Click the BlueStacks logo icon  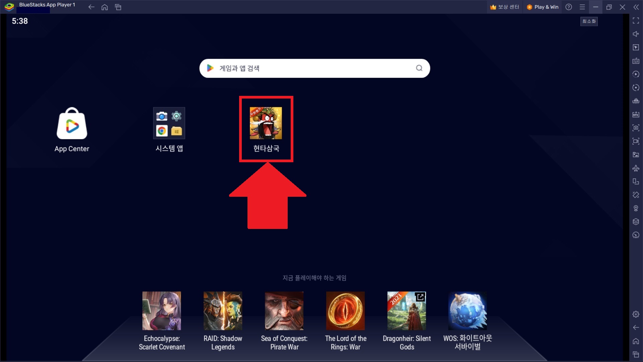[9, 7]
